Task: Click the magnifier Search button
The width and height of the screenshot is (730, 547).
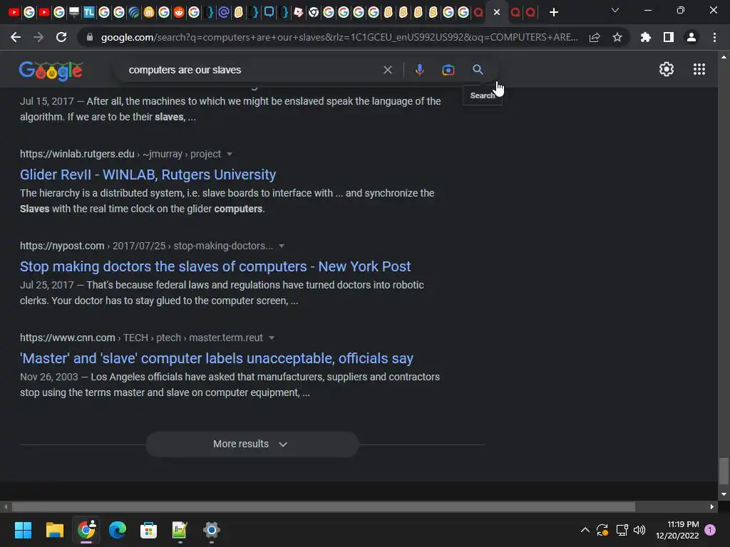Action: [478, 70]
